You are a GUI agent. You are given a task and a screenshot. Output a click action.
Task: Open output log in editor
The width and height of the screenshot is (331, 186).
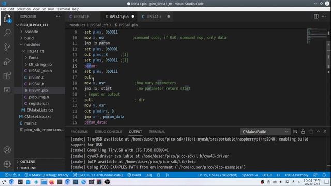tap(311, 132)
